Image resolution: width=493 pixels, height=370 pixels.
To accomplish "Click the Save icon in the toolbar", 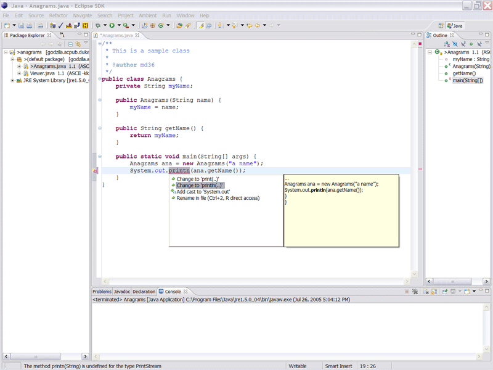I will [21, 26].
